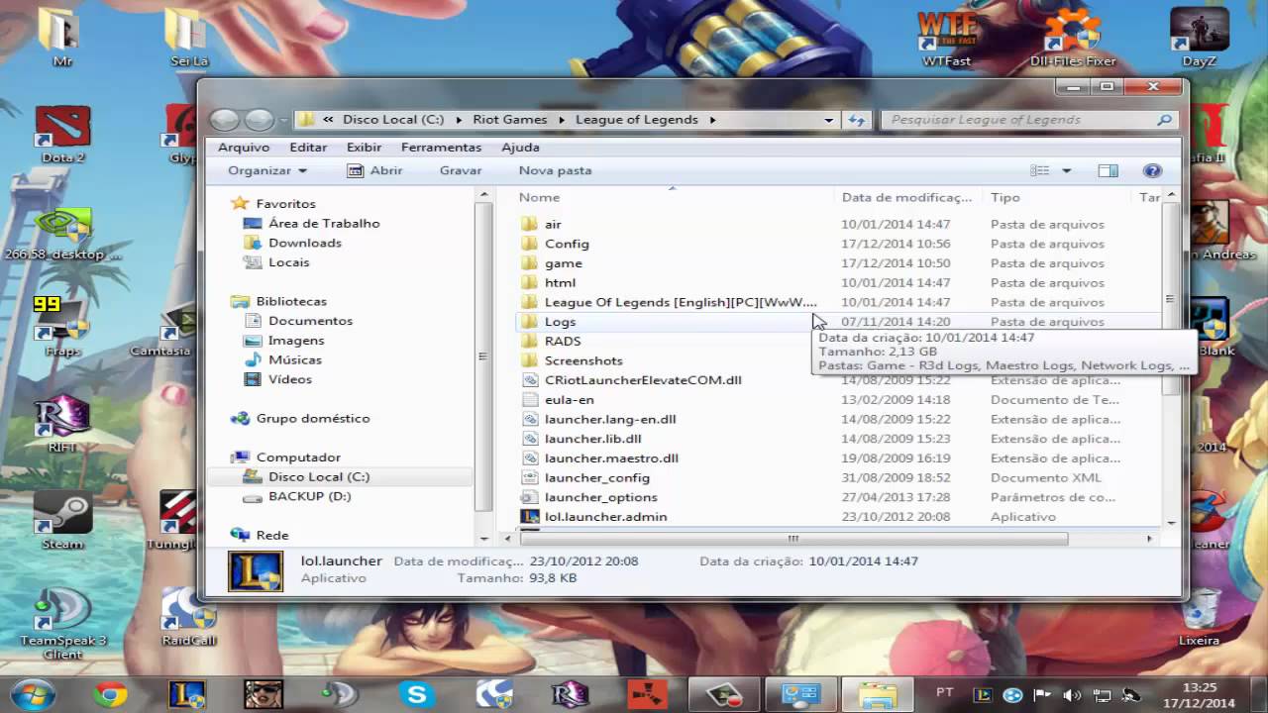Click breadcrumb arrow after Disco Local (C:)

coord(460,120)
